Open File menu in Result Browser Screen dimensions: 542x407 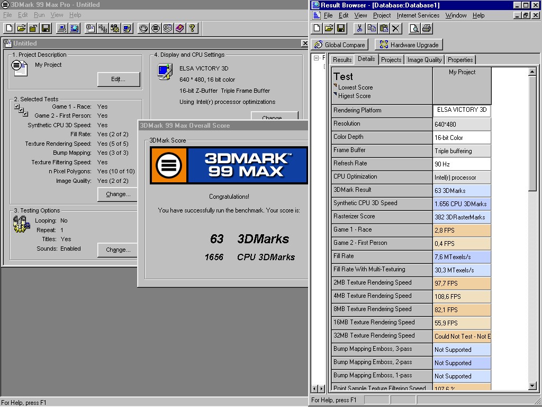point(328,15)
